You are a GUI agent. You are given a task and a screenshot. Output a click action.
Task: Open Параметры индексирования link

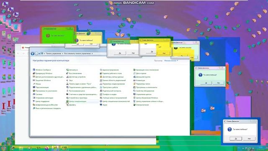[112, 84]
